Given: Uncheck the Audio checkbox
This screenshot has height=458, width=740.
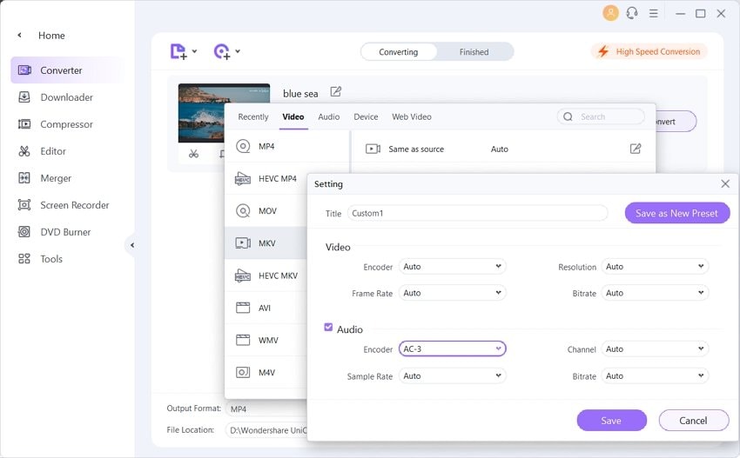Looking at the screenshot, I should (x=328, y=327).
